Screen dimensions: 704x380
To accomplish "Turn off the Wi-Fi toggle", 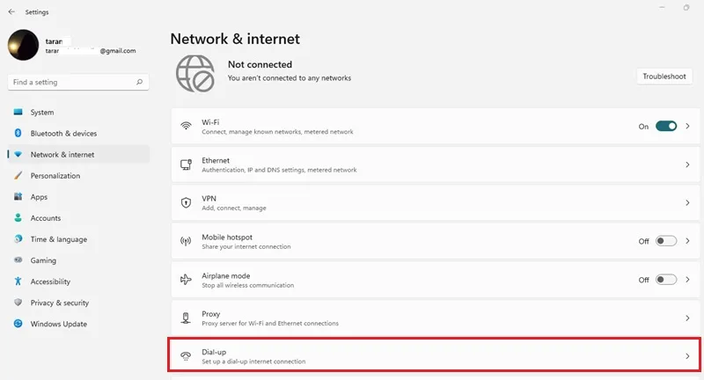I will pyautogui.click(x=666, y=126).
